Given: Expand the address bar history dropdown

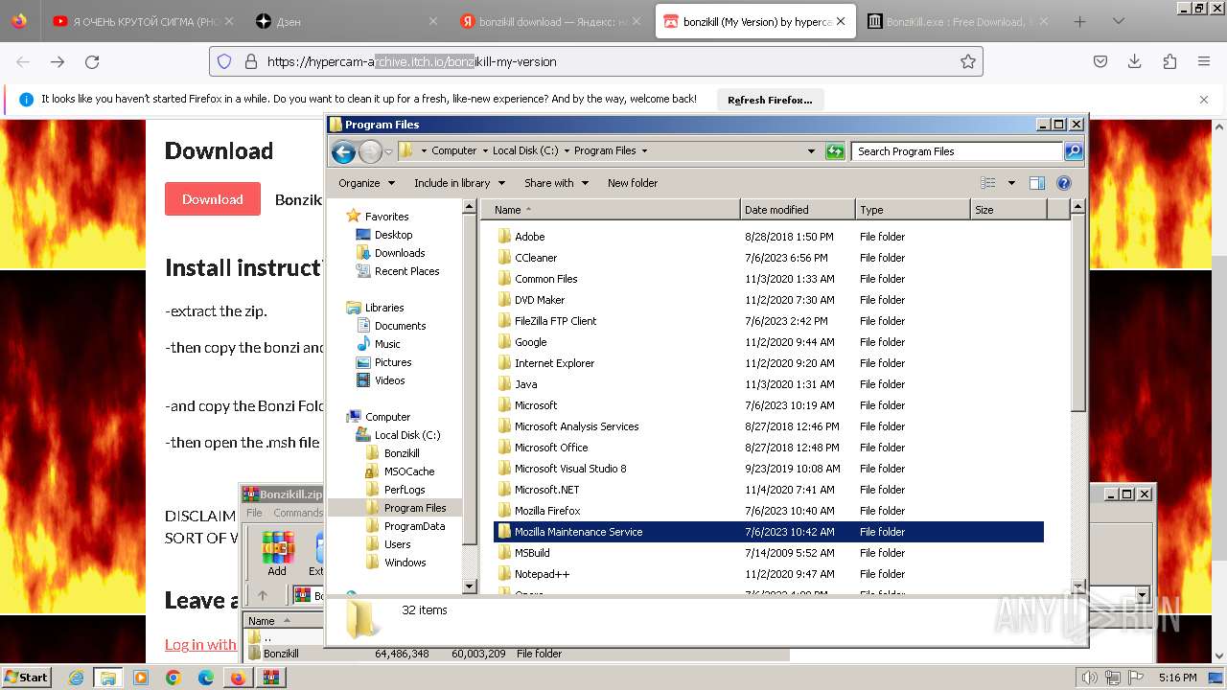Looking at the screenshot, I should click(811, 151).
